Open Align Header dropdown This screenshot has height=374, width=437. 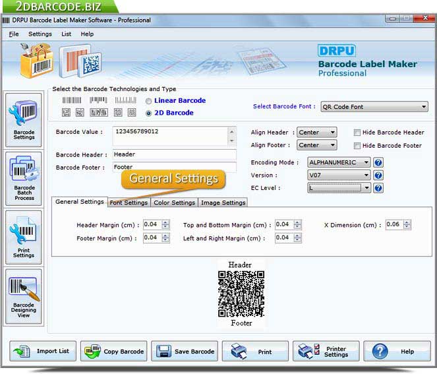click(316, 132)
